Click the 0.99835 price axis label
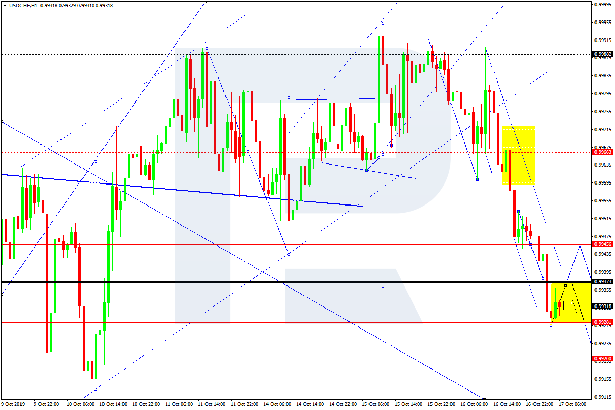Viewport: 615px width, 410px height. click(x=603, y=76)
